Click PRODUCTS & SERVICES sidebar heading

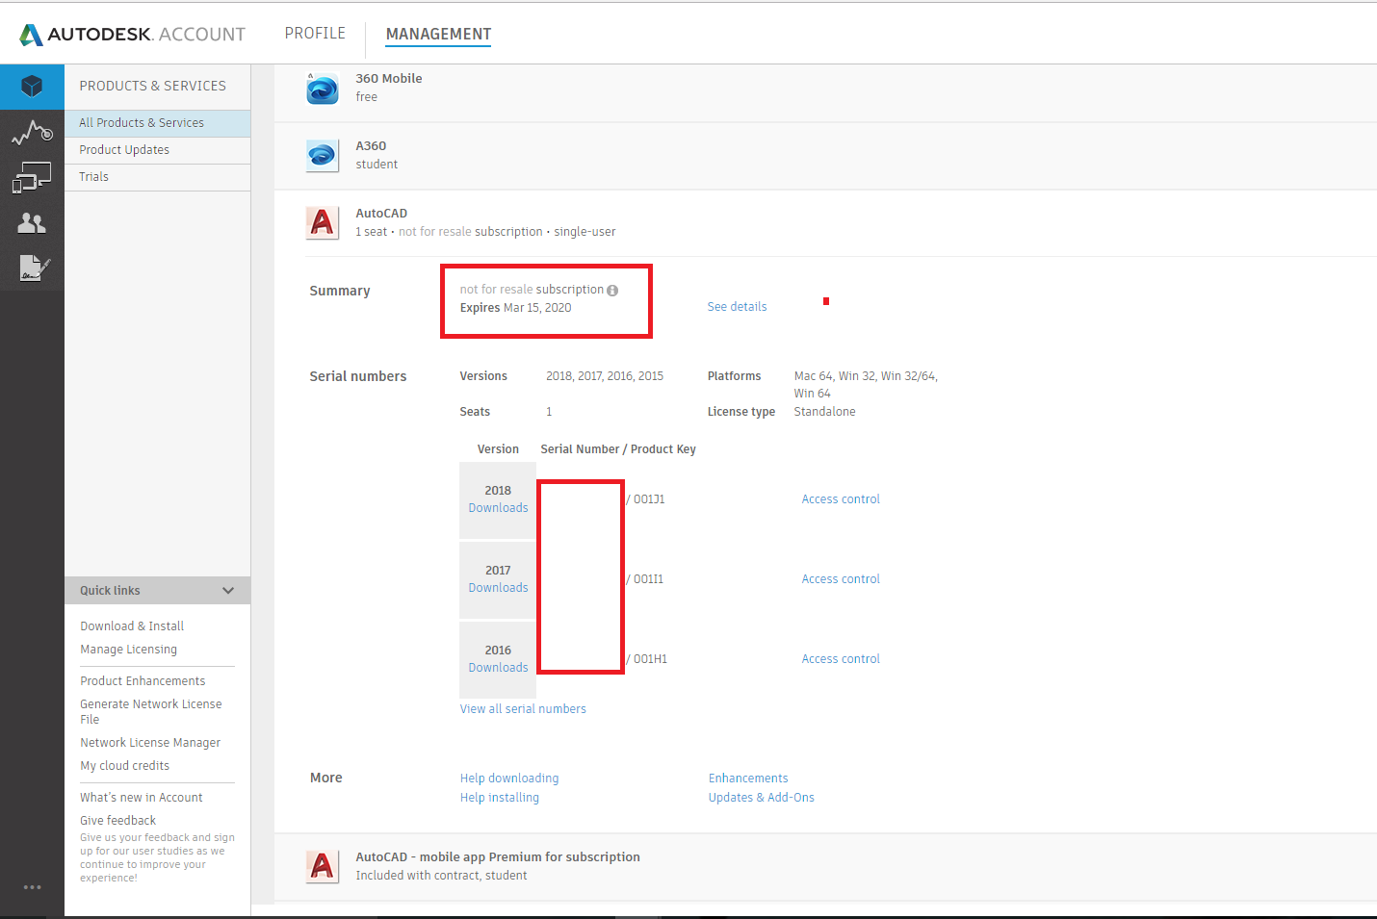click(x=153, y=86)
